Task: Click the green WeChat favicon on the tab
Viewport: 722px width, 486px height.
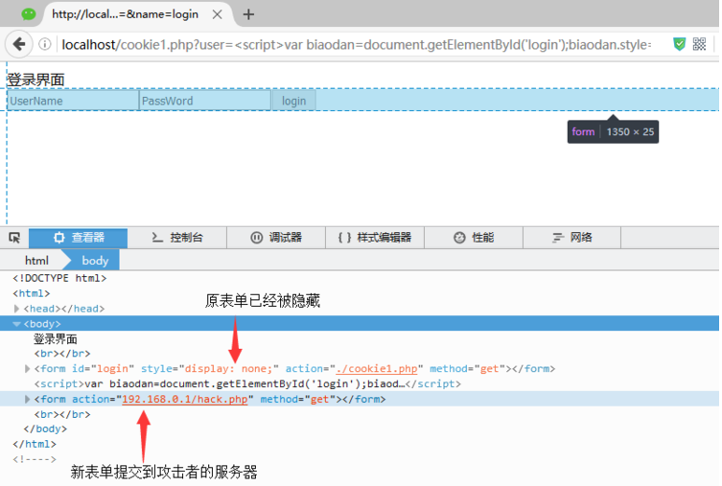Action: (x=29, y=14)
